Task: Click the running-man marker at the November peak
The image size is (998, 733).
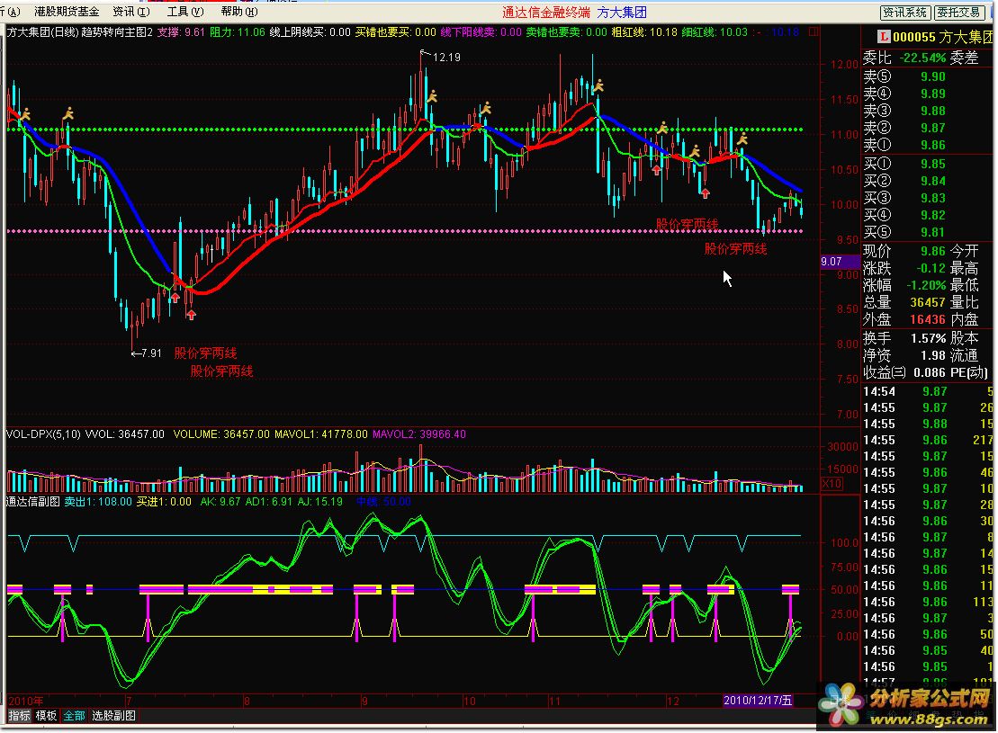Action: [x=597, y=86]
